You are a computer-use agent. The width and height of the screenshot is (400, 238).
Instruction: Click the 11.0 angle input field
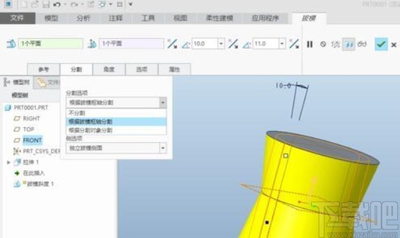266,43
